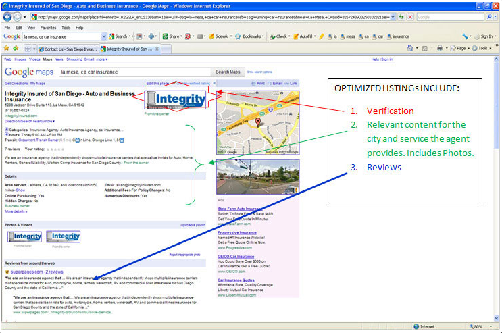Click the browser Forward arrow button

(17, 17)
